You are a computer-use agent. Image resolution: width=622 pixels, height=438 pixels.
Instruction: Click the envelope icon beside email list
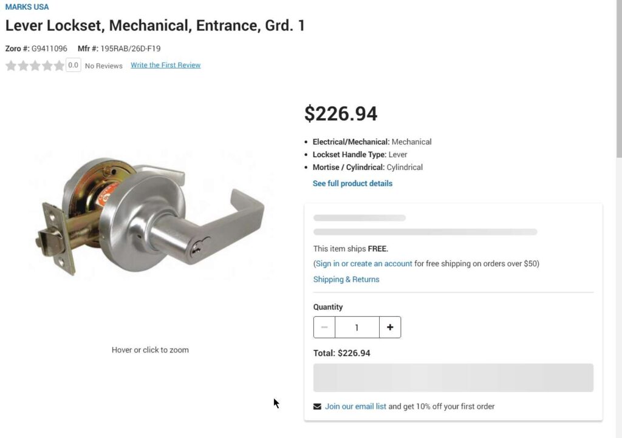(317, 406)
